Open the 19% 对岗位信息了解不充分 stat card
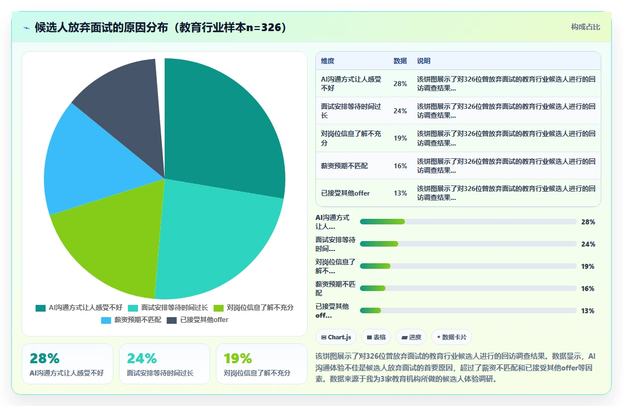Screen dimensions: 623x406 (x=261, y=364)
